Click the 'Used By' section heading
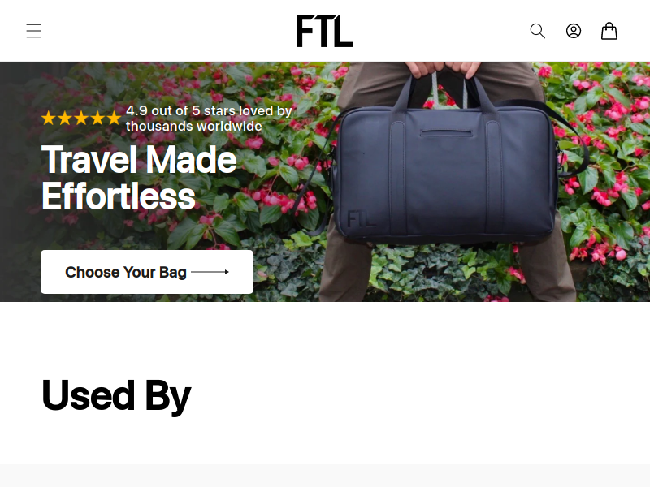The width and height of the screenshot is (650, 487). point(116,396)
